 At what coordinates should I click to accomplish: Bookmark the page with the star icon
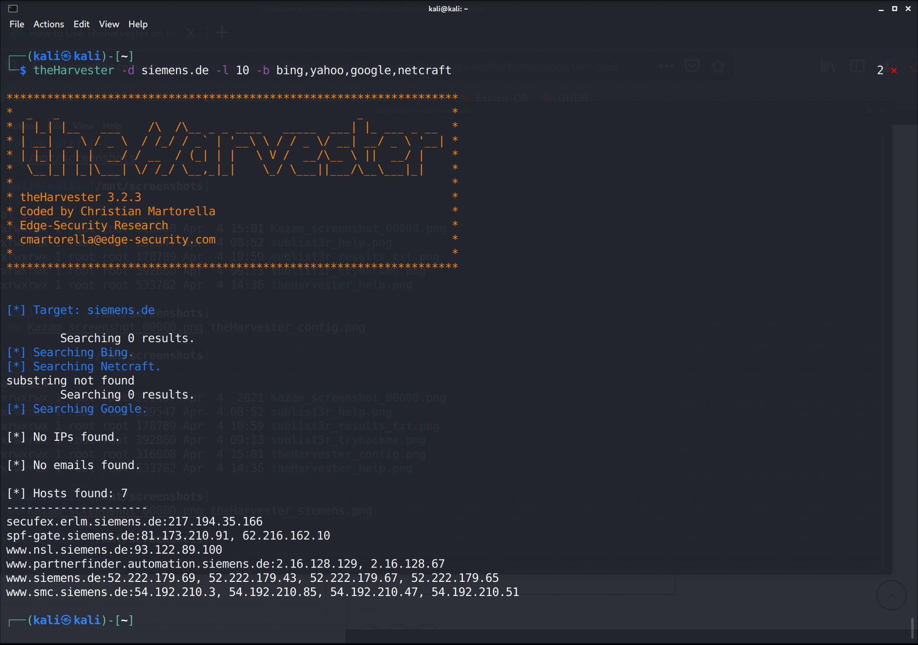[718, 66]
